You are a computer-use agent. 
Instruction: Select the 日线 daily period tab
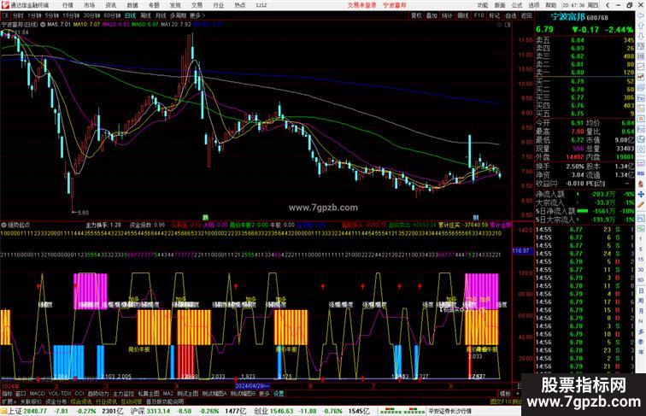tap(130, 15)
